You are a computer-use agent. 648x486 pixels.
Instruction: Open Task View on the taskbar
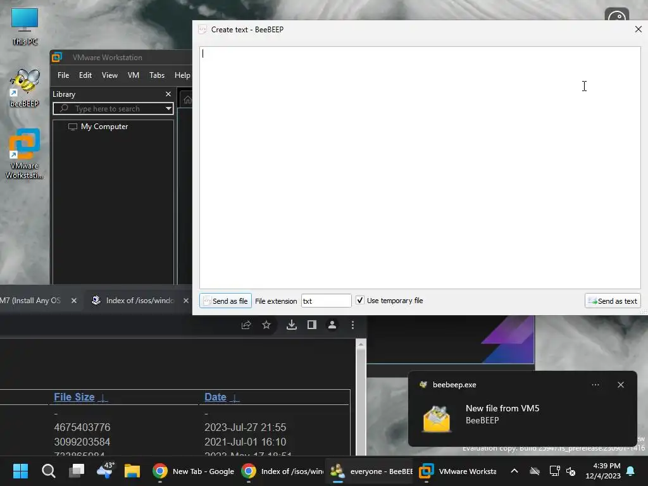click(x=77, y=471)
